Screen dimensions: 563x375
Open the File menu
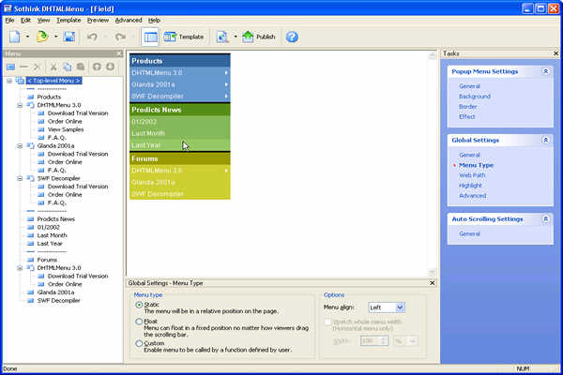click(x=9, y=21)
